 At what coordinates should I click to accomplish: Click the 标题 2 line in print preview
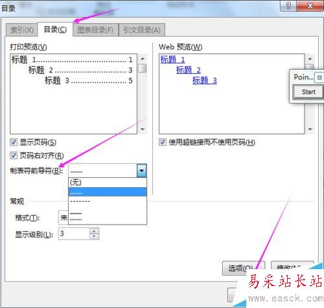[x=80, y=70]
